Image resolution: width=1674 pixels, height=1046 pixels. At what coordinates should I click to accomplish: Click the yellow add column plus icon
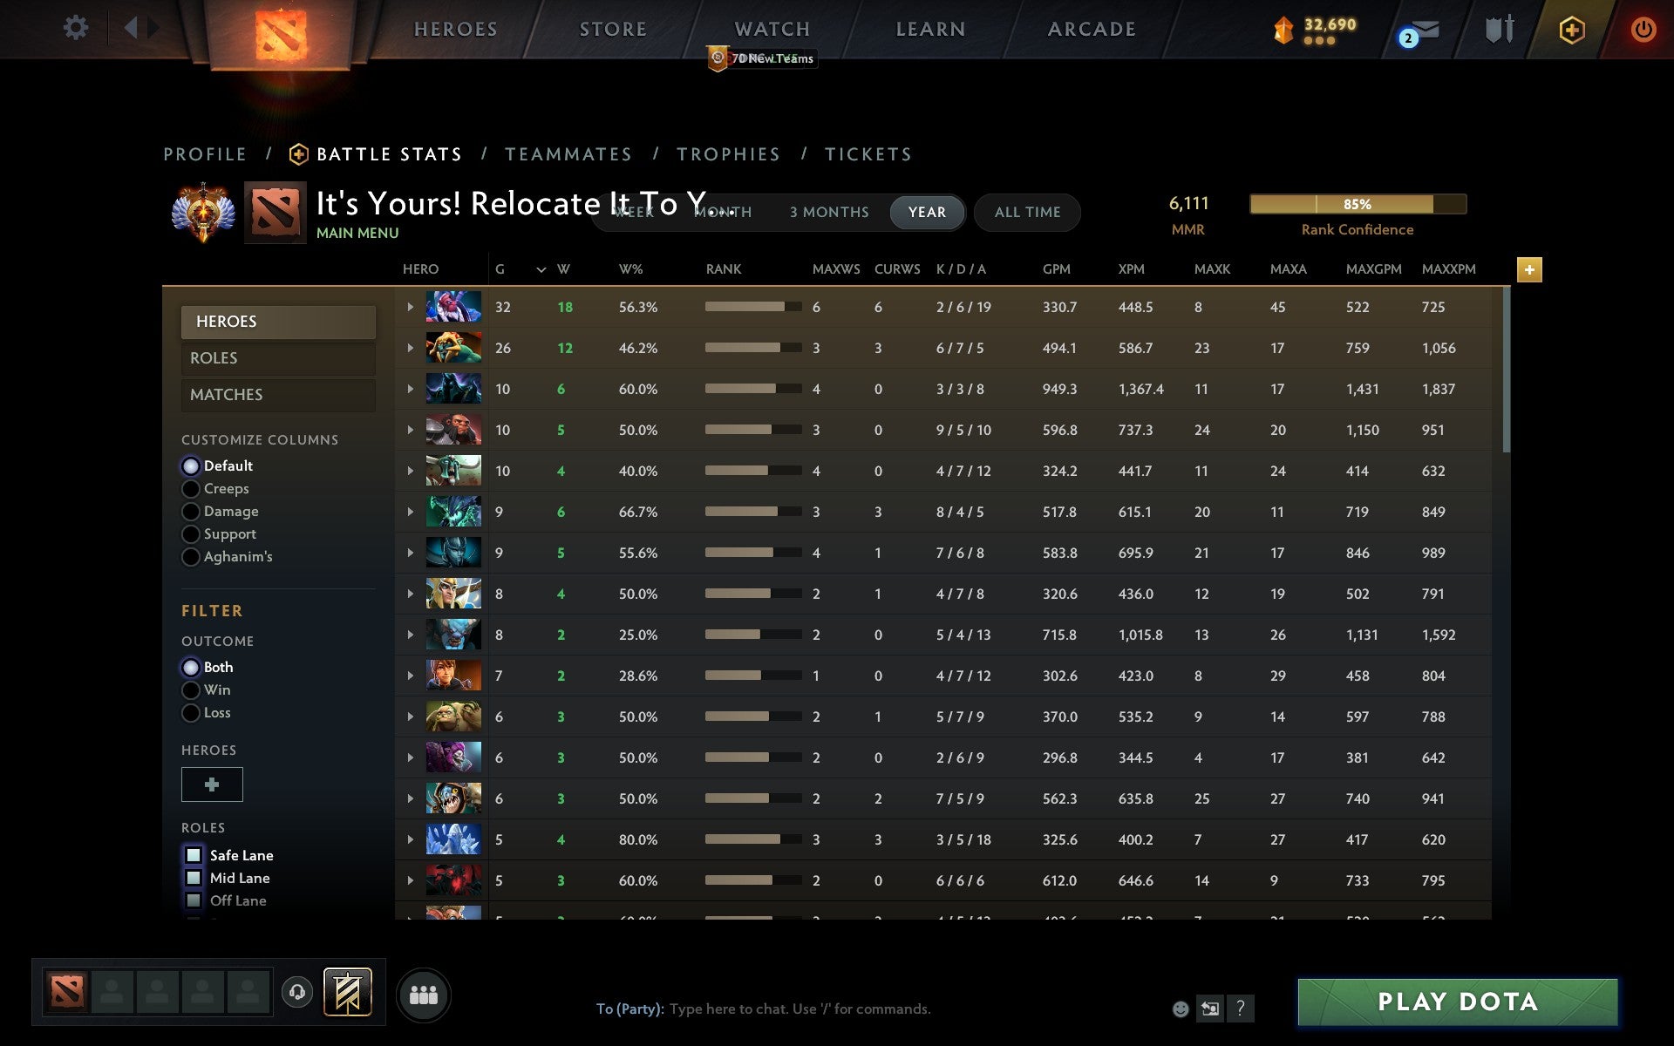pos(1529,269)
